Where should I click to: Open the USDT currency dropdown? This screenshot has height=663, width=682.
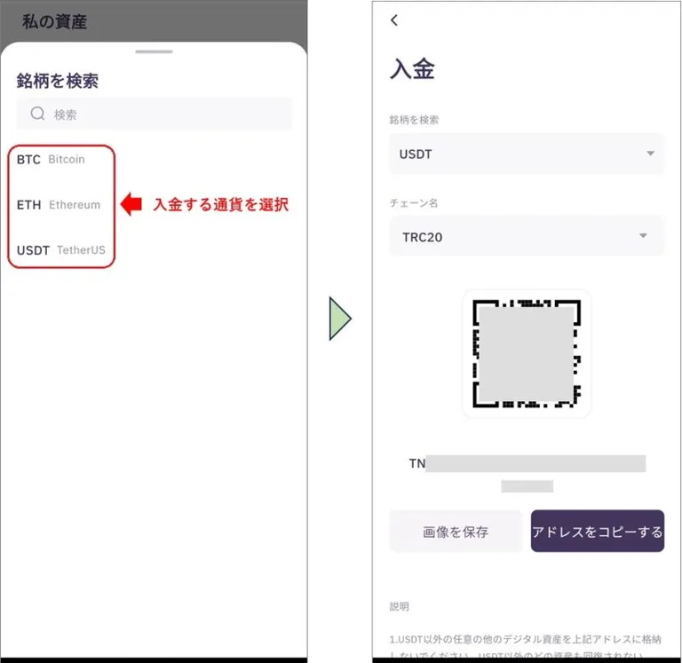[x=527, y=154]
